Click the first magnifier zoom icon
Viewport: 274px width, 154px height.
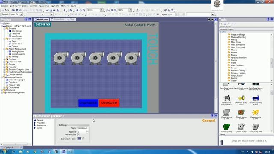[x=108, y=10]
